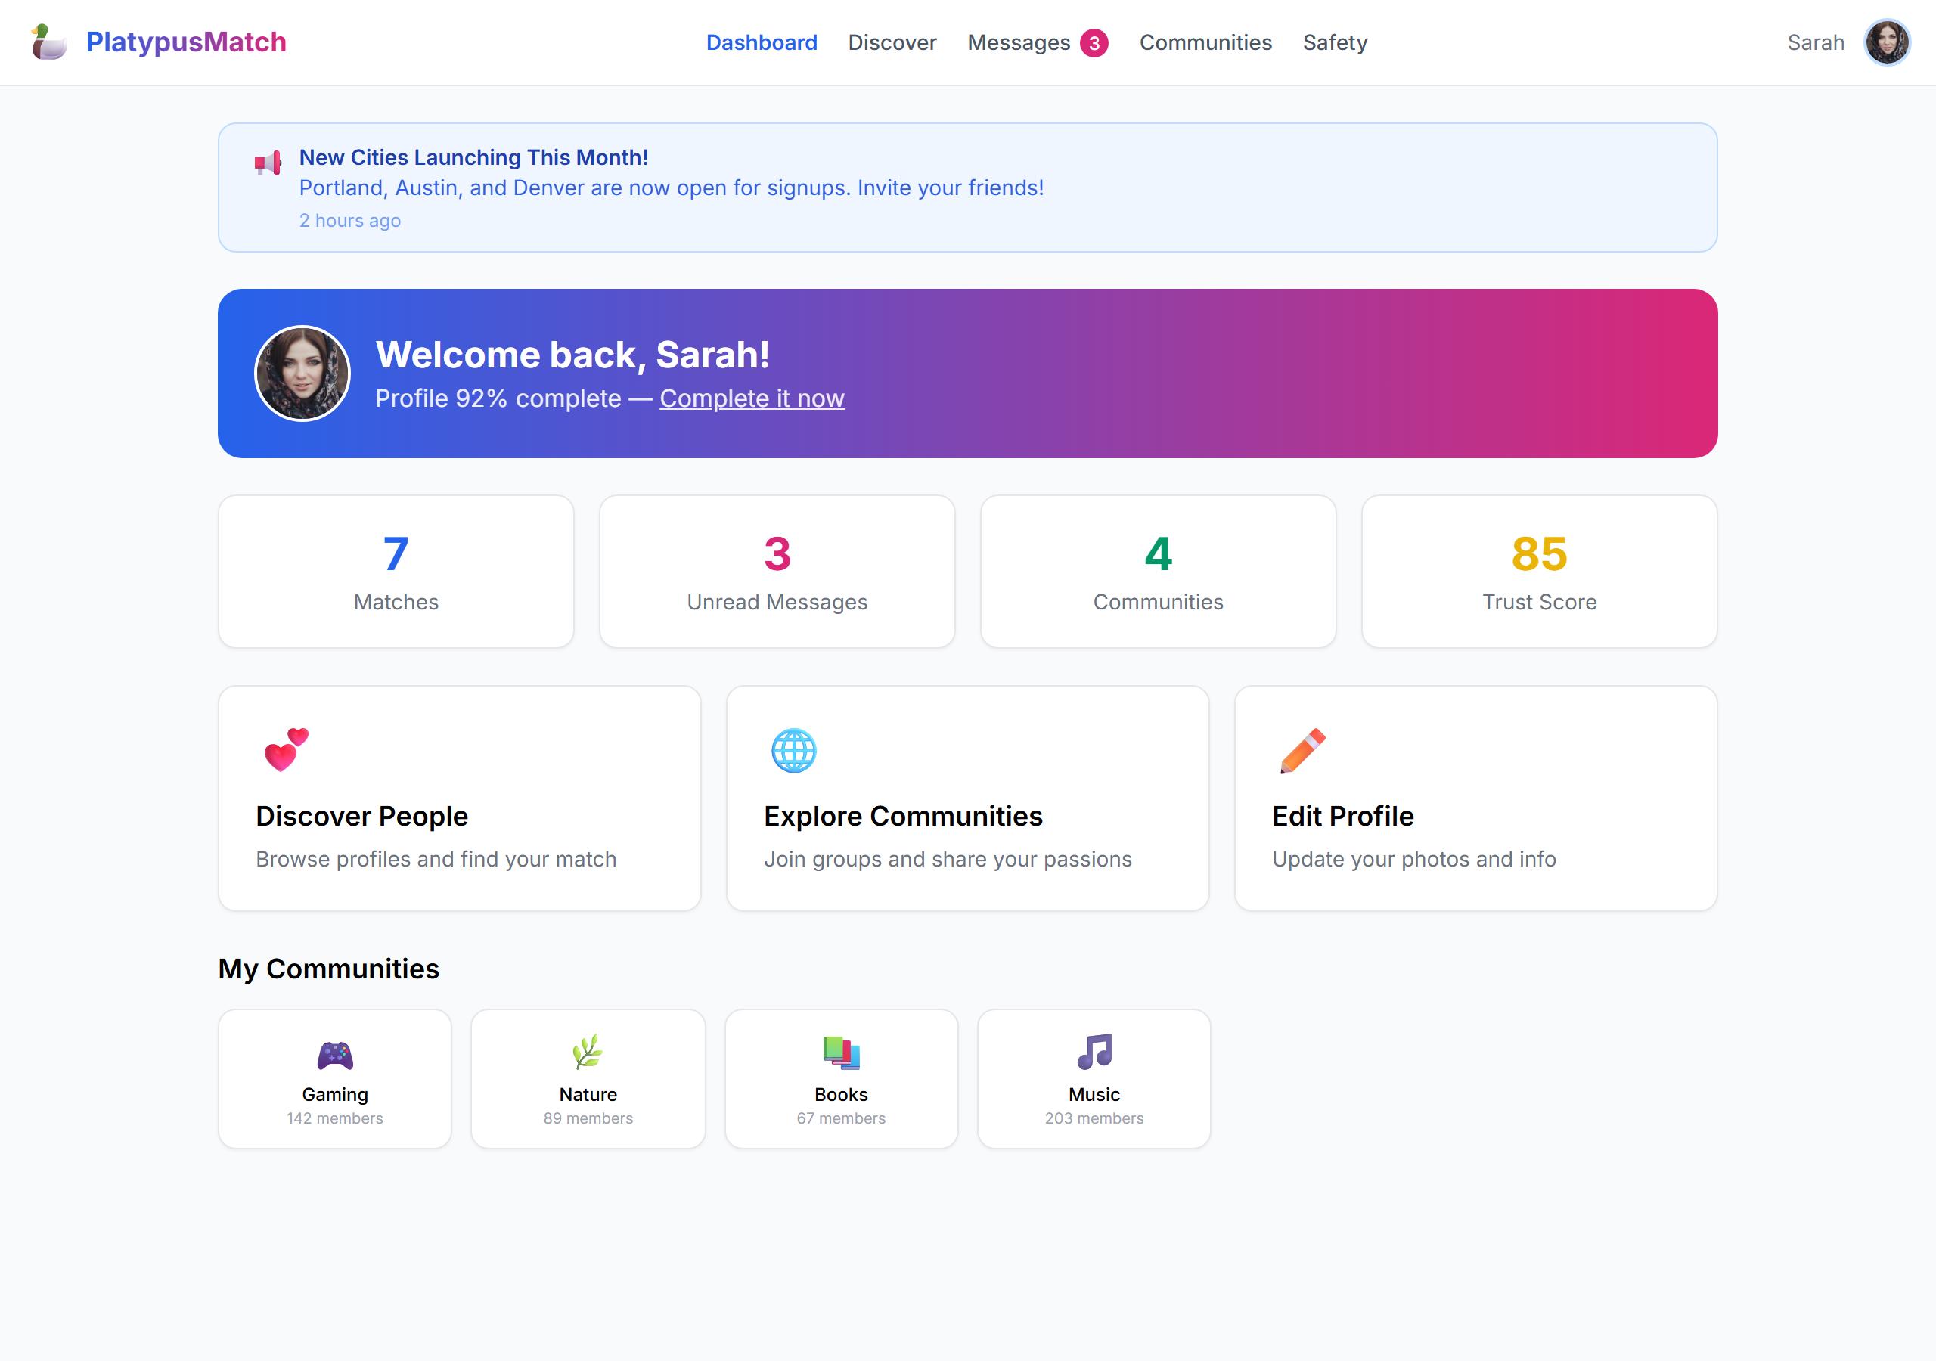Click the PlatypusMatch brand name link
1936x1361 pixels.
[x=185, y=42]
